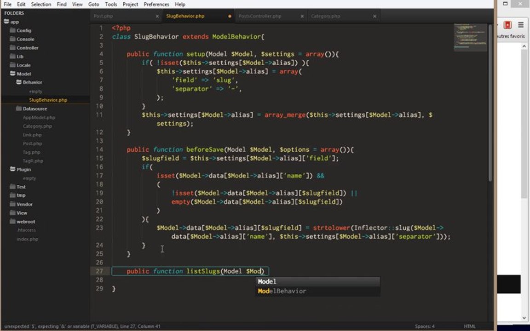Image resolution: width=530 pixels, height=331 pixels.
Task: Expand the Lib folder
Action: coord(17,57)
